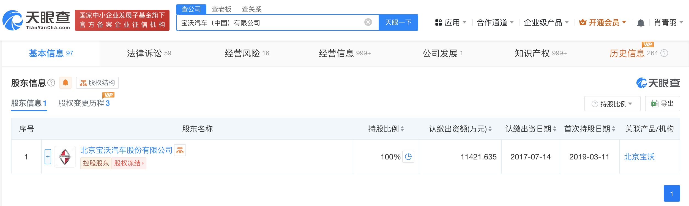This screenshot has height=206, width=689.
Task: Click the 天眼一下 search button
Action: [398, 22]
